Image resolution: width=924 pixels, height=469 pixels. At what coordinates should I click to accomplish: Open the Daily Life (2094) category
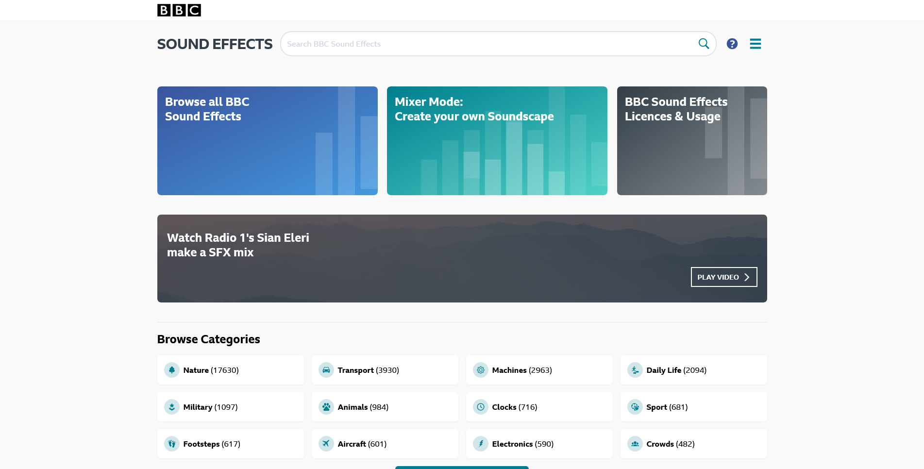coord(694,370)
